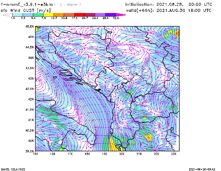Click the legend value 7.9
This screenshot has height=171, width=221.
click(x=44, y=18)
